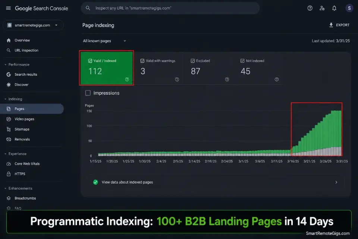Click the Google G Search results icon

click(x=9, y=74)
